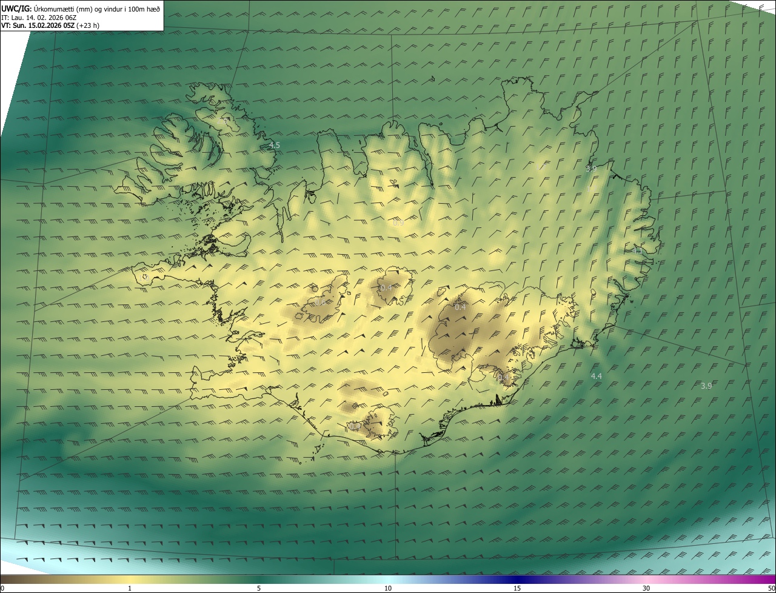The width and height of the screenshot is (776, 593).
Task: Click the "3.9" value in northeast Iceland
Action: tap(591, 169)
